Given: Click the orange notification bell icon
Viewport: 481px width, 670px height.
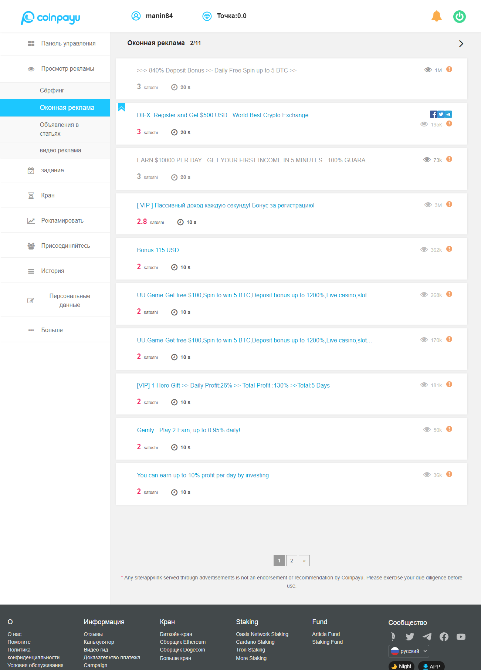Looking at the screenshot, I should click(437, 16).
